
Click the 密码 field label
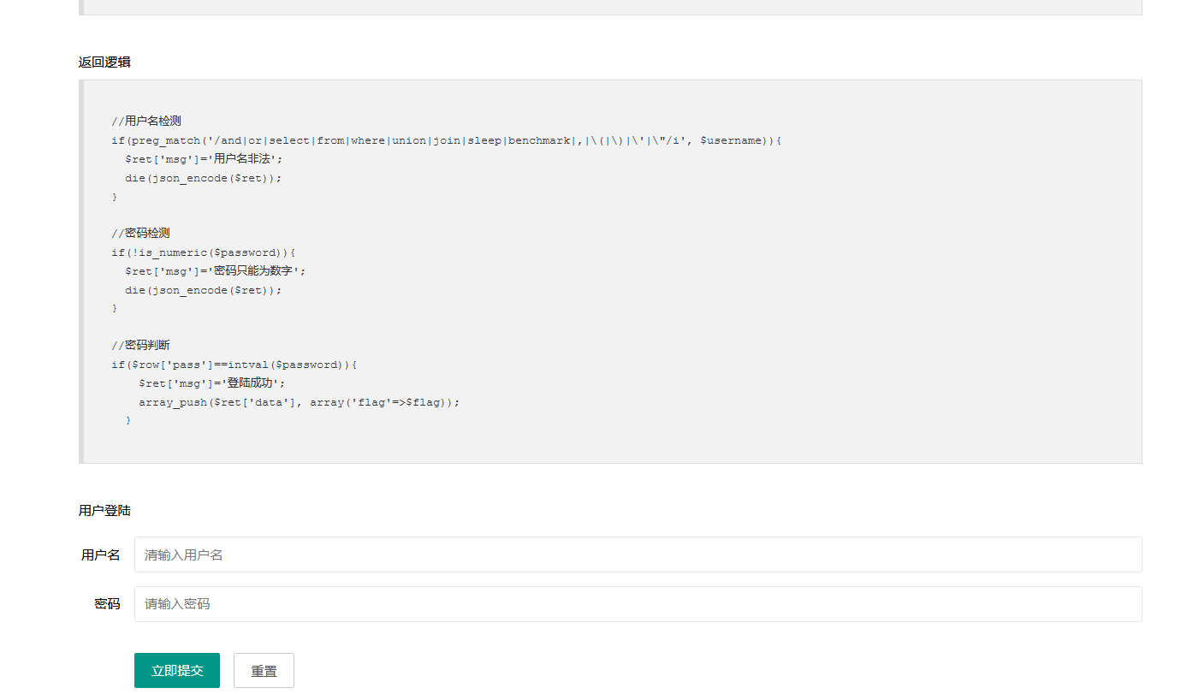point(107,604)
